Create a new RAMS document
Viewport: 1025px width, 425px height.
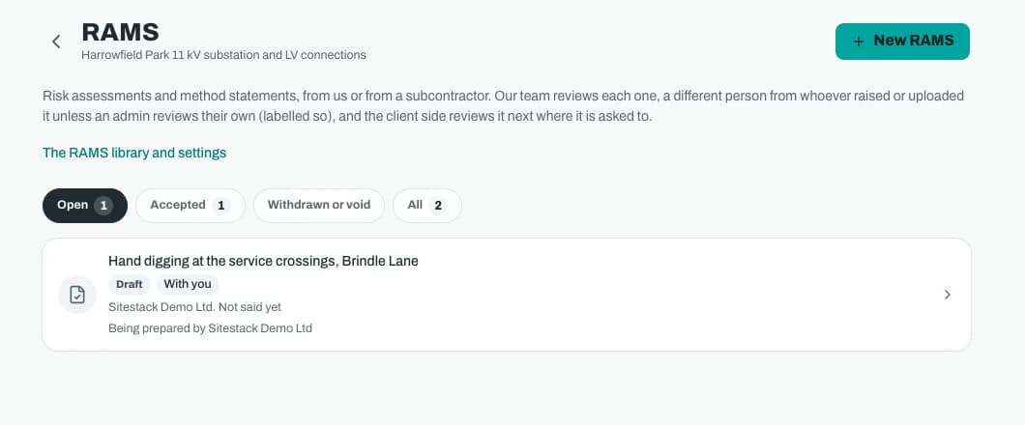(902, 42)
